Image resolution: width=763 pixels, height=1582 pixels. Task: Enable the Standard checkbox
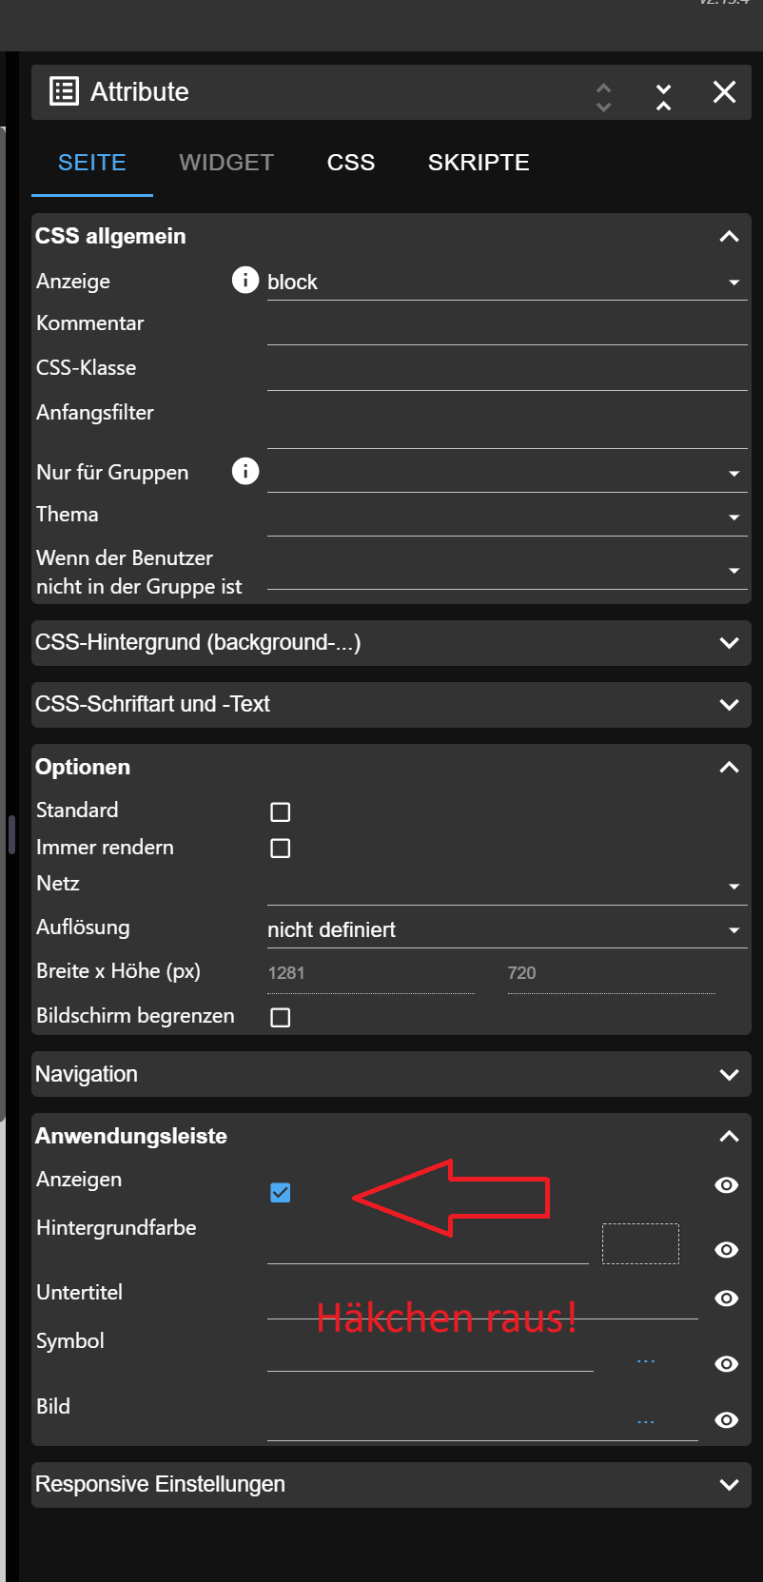pos(280,811)
